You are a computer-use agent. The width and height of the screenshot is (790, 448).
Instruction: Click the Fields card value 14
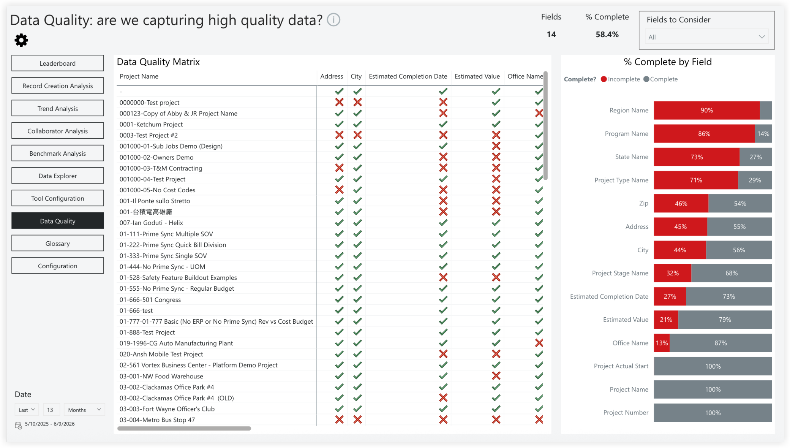pos(551,34)
